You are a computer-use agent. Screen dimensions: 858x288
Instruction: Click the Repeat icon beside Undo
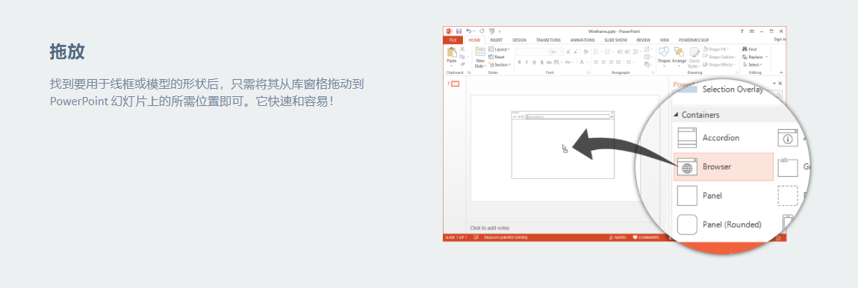[x=482, y=31]
